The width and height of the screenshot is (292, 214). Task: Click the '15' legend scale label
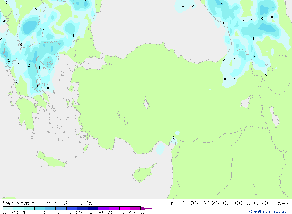[x=68, y=212]
